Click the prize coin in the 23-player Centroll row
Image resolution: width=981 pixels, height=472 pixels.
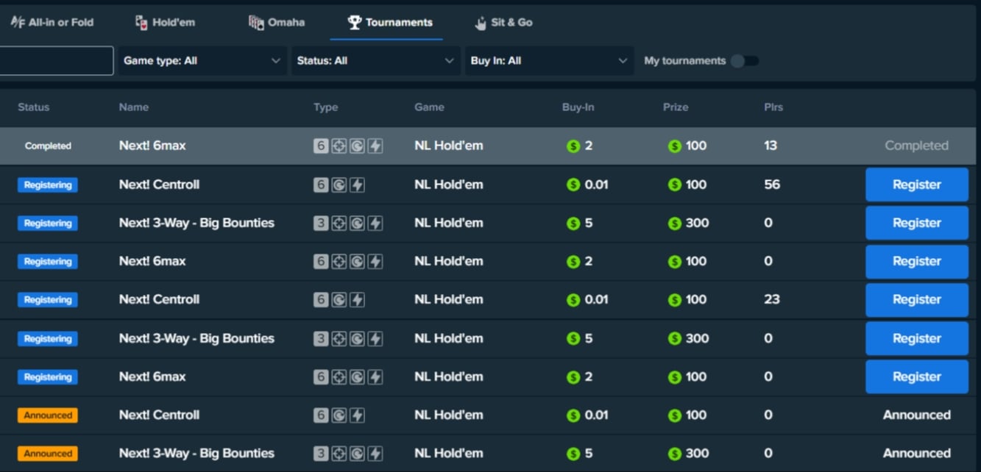click(x=674, y=299)
